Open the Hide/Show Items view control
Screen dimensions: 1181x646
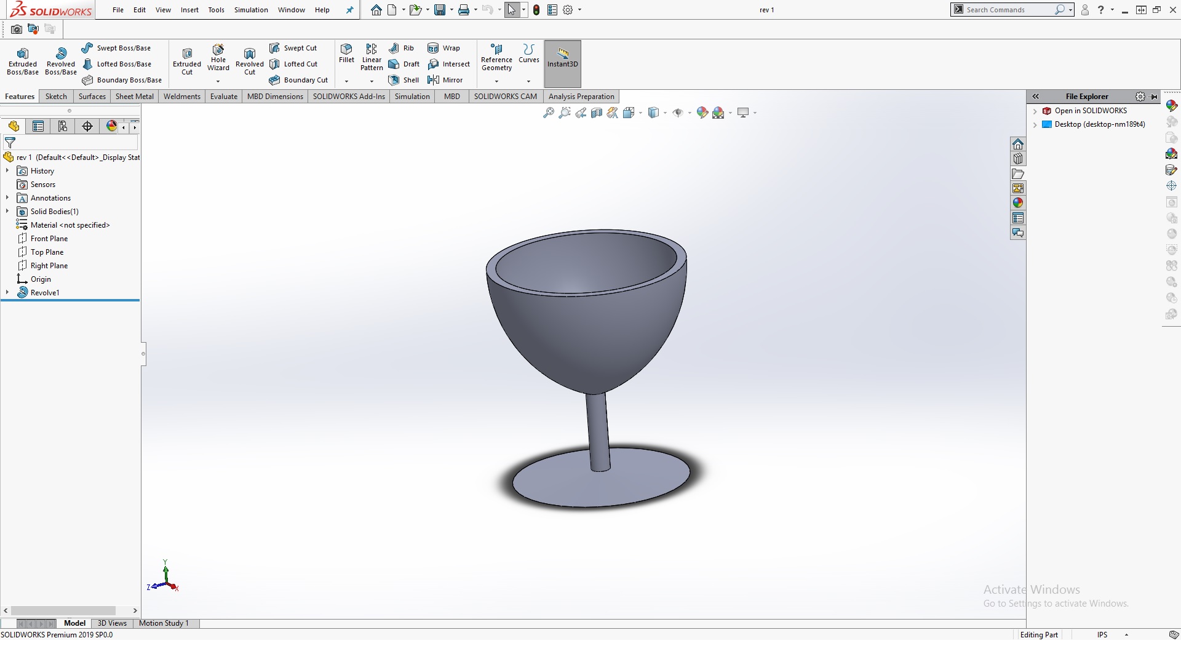pyautogui.click(x=678, y=113)
